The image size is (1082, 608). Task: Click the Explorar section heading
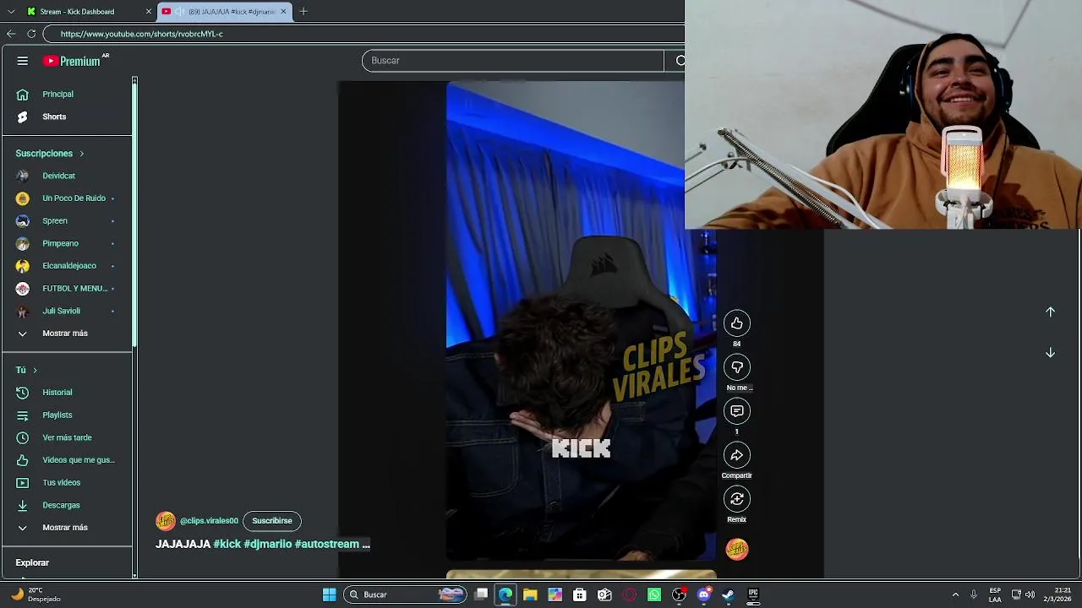(32, 562)
